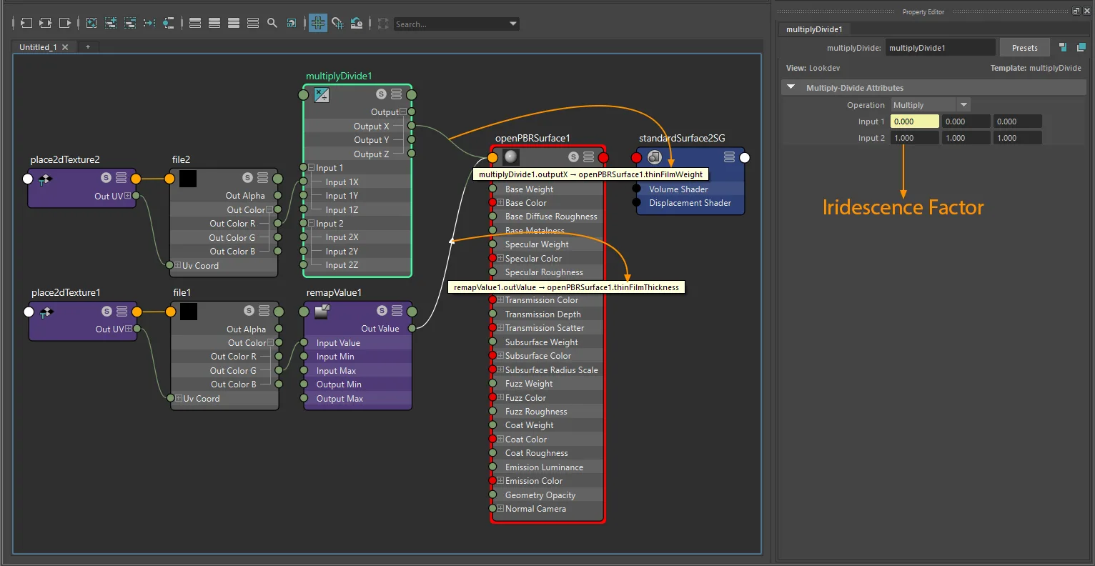Click the swatch refresh clock icon
Screen dimensions: 1095x566
pos(356,24)
